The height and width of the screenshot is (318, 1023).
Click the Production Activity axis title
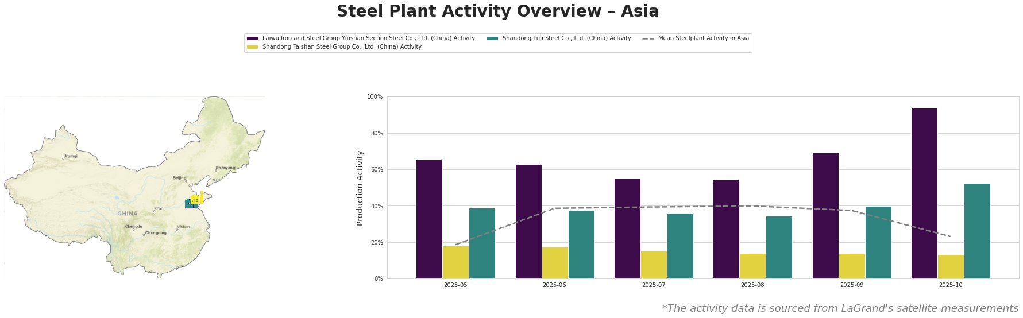(361, 188)
